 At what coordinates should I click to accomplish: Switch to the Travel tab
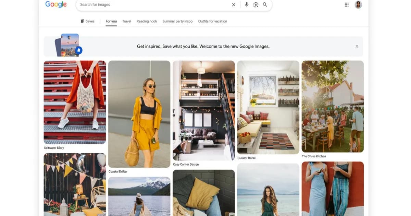[127, 21]
